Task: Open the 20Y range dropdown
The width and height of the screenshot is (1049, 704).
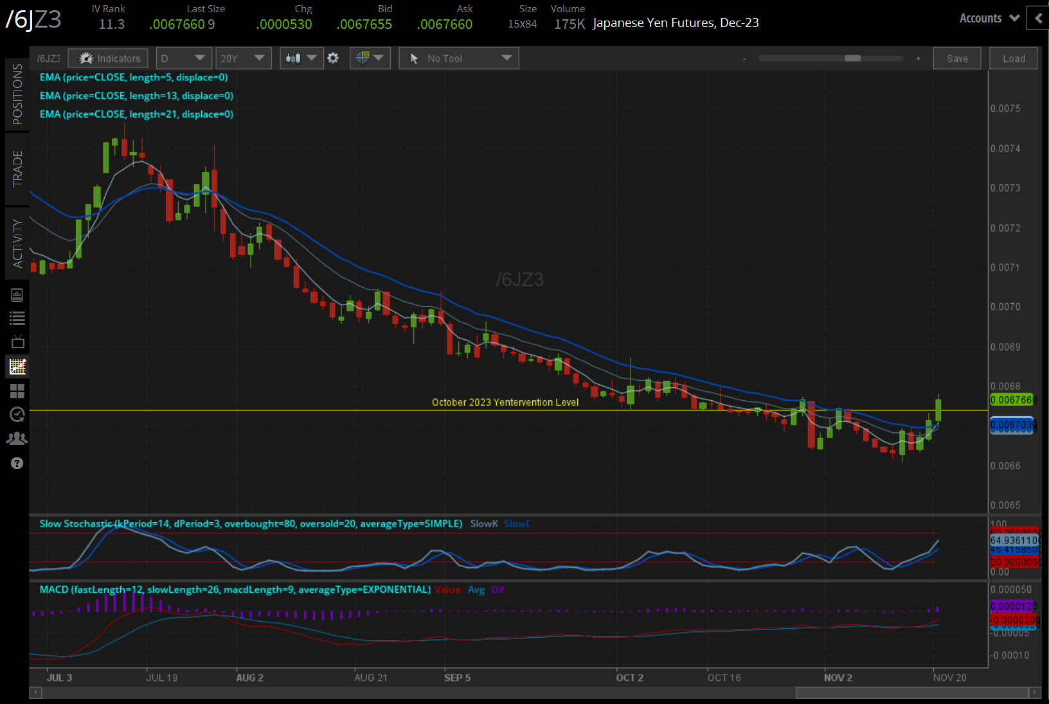Action: point(242,58)
